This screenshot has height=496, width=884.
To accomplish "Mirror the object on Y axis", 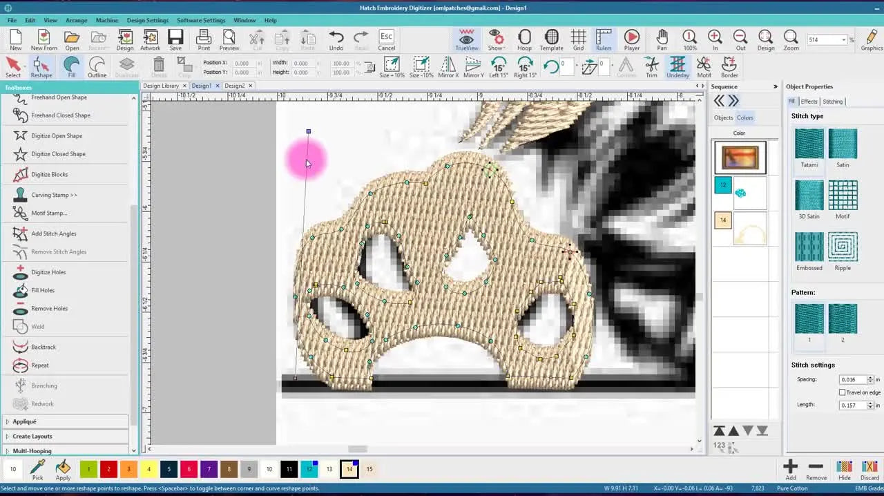I will 473,67.
